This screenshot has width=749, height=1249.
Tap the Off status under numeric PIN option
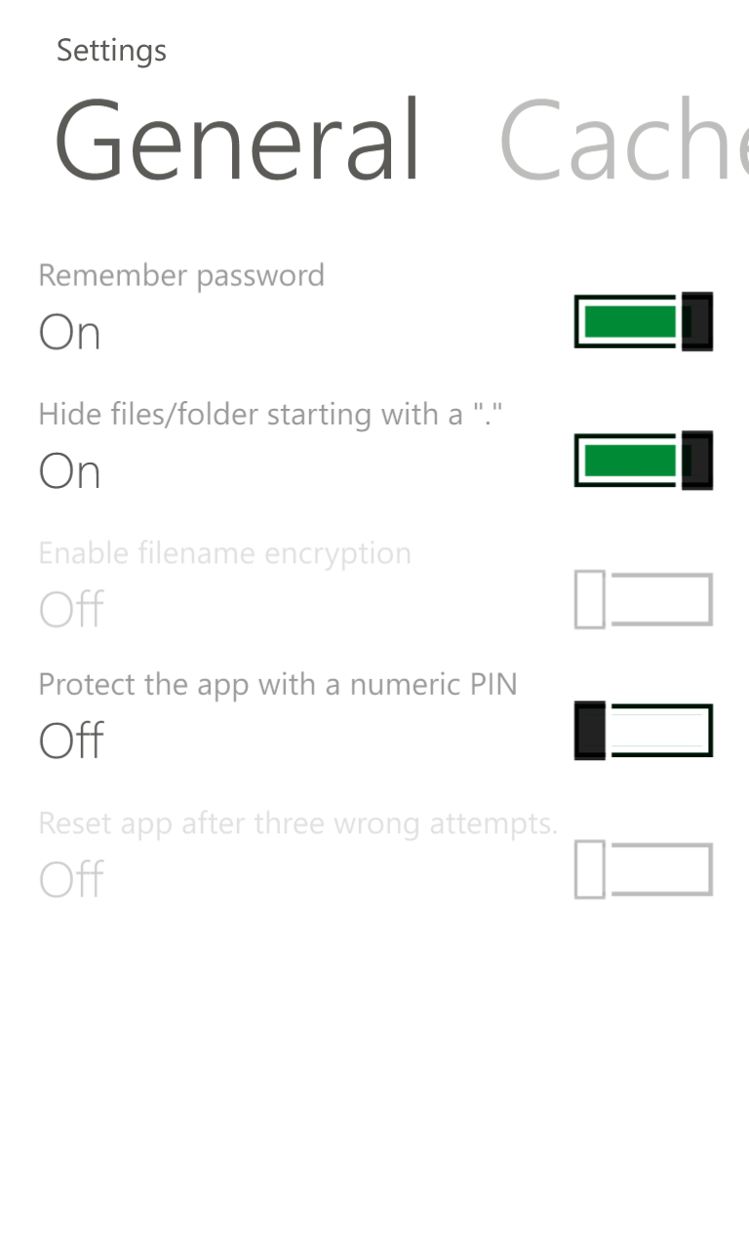pyautogui.click(x=71, y=741)
